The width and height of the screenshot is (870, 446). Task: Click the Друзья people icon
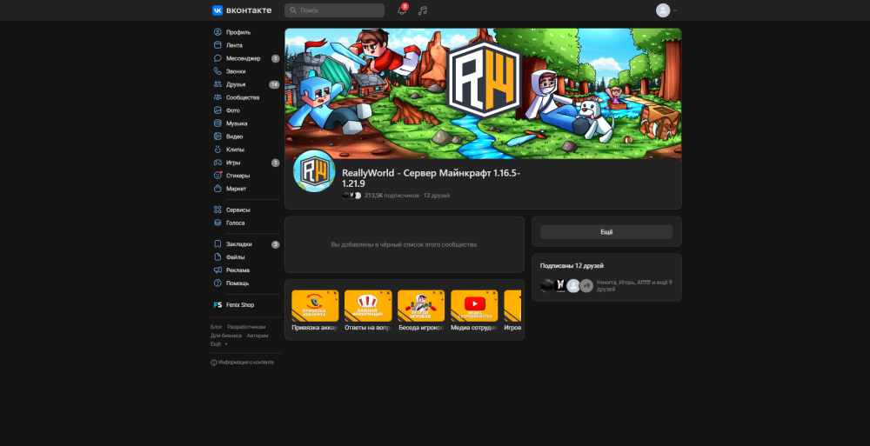217,84
